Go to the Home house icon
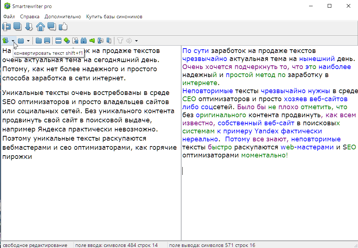The width and height of the screenshot is (358, 248). (x=41, y=27)
